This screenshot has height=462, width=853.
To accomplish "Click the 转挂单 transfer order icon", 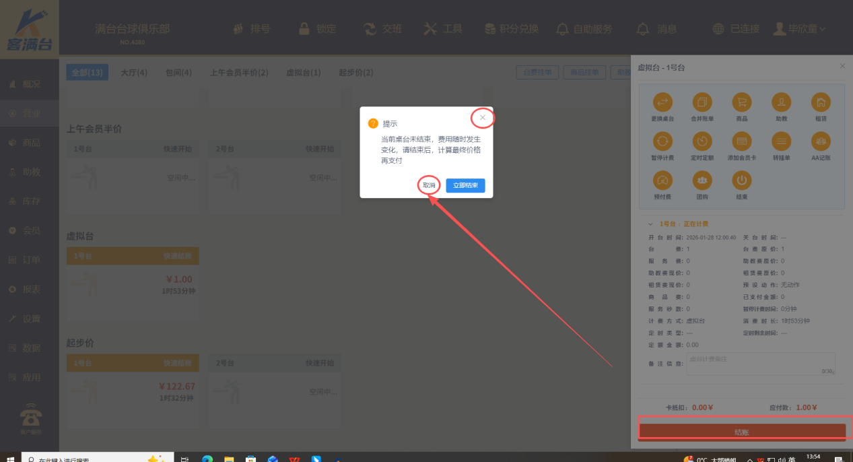I will [x=782, y=141].
